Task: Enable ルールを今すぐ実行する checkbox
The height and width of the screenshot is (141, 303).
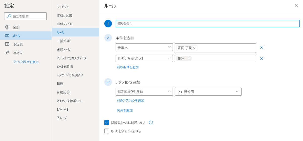Action: (107, 131)
